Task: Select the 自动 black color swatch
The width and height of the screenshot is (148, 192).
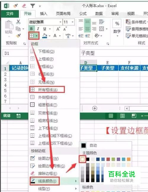Action: click(83, 145)
